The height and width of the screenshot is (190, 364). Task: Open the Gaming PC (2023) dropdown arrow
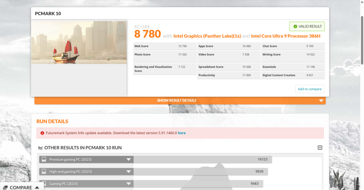[x=128, y=184]
